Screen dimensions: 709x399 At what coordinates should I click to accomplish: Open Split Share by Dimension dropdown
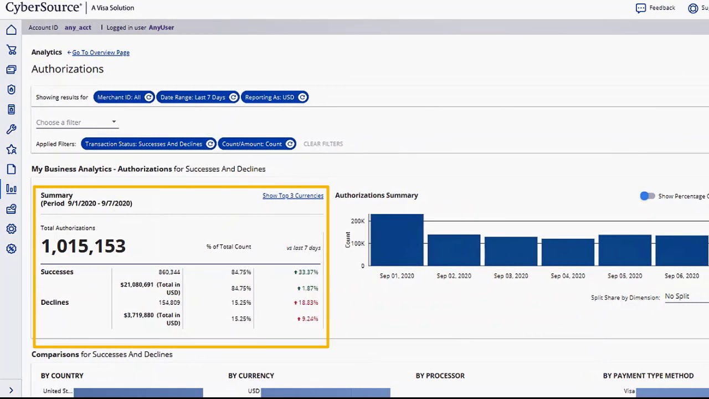[686, 296]
